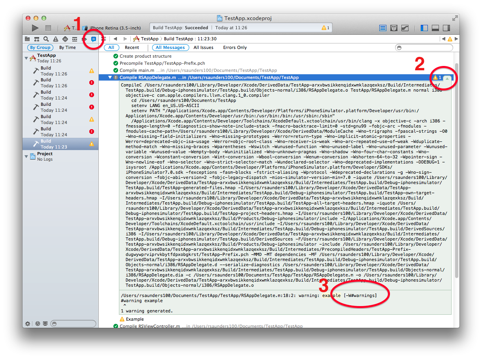Screen dimensions: 482x359
Task: Switch to the Standard editor
Action: coord(383,28)
